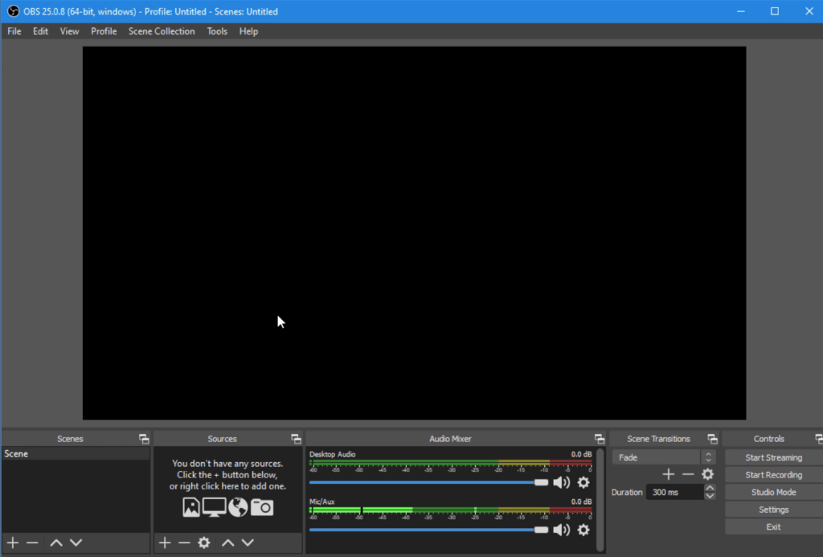Click the browser globe source icon
The height and width of the screenshot is (557, 823).
point(238,507)
